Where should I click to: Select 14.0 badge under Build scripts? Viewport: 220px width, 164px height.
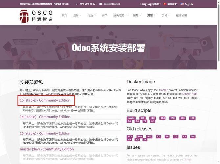pyautogui.click(x=152, y=118)
